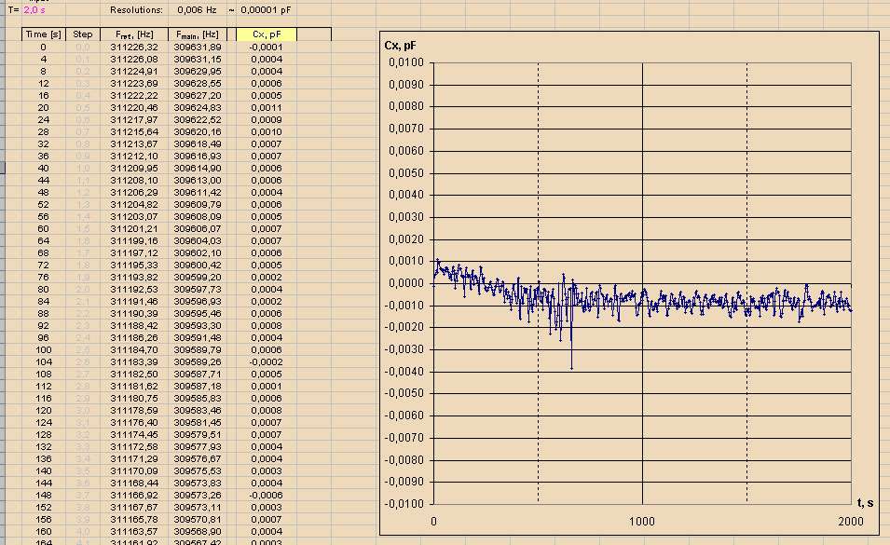Select the "t, s" horizontal axis title
Screen dimensions: 890x545
tap(865, 502)
